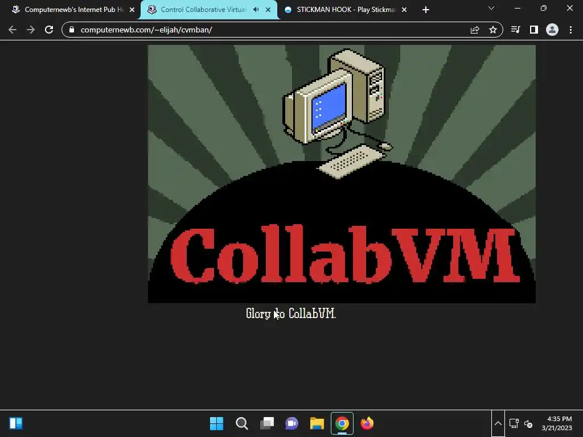583x437 pixels.
Task: Open the Chrome three-dot menu
Action: (x=570, y=30)
